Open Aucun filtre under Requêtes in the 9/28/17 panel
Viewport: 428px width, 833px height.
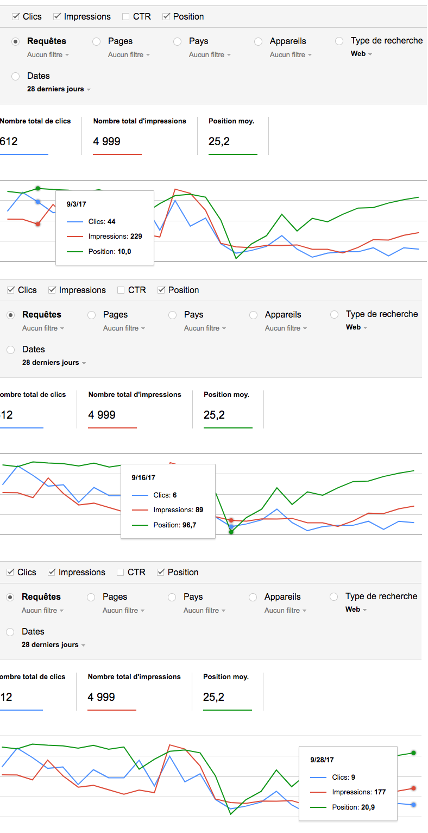pos(43,611)
